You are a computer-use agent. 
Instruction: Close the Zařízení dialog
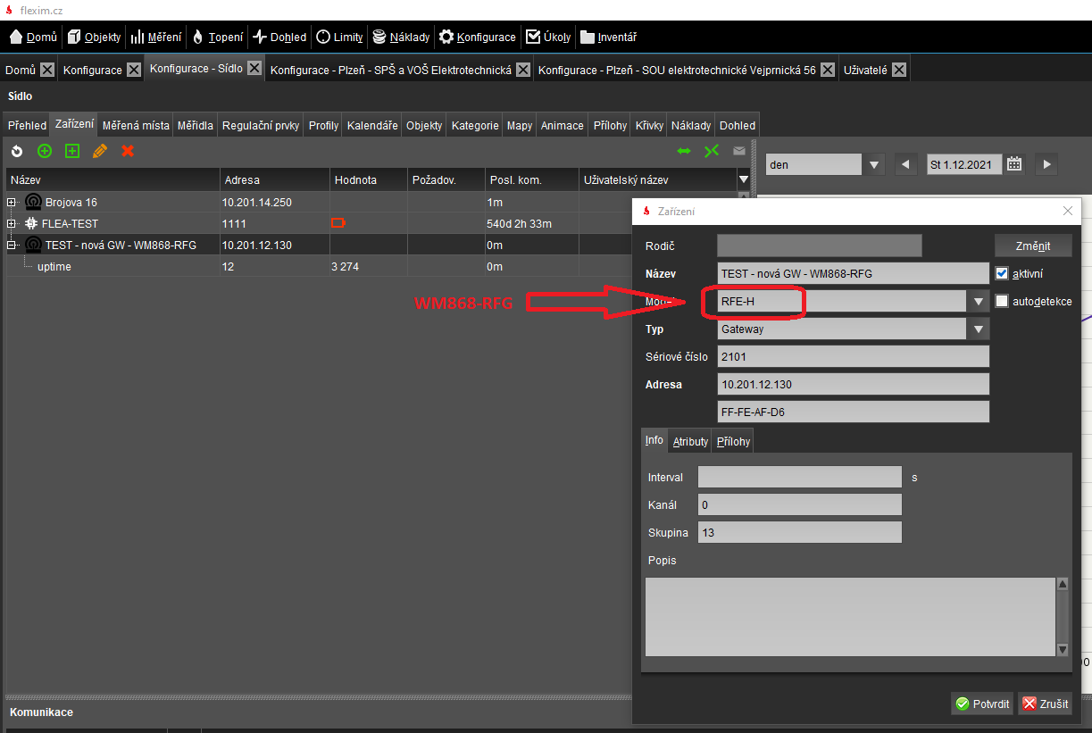1068,212
